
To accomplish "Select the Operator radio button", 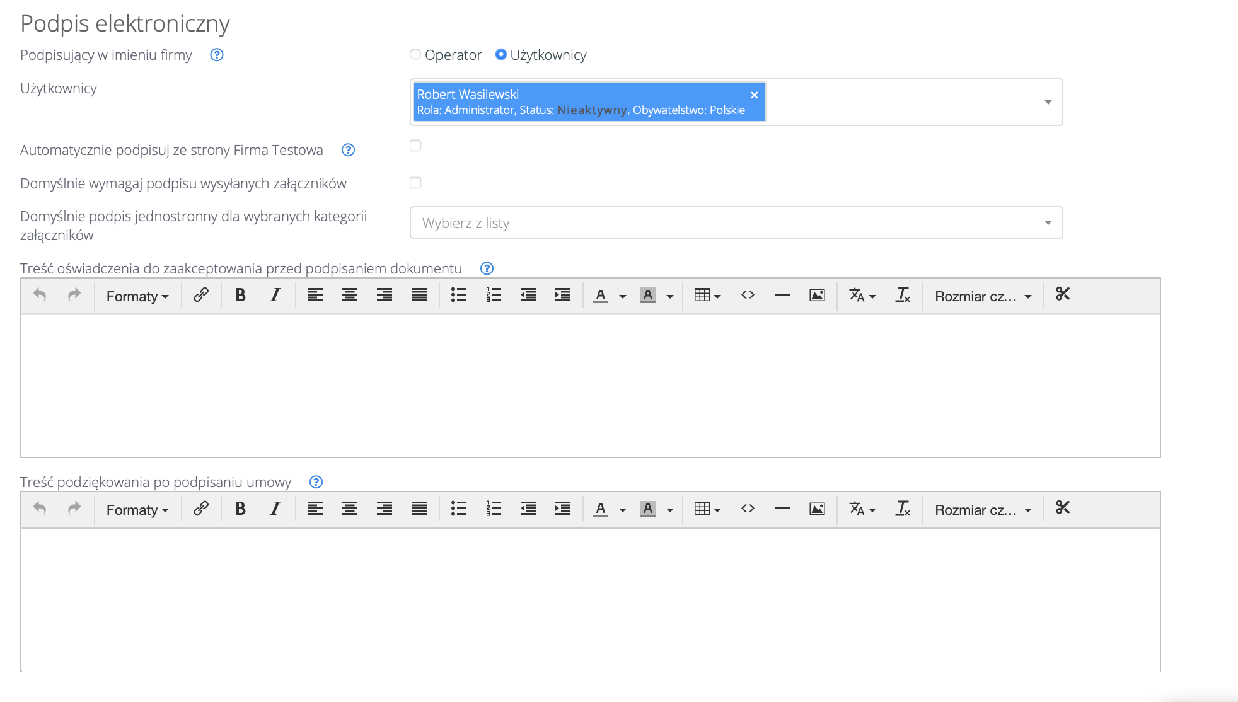I will (415, 55).
